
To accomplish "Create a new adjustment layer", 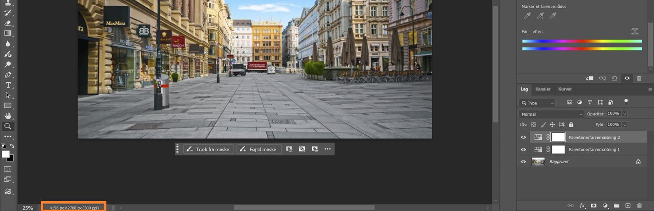I will 605,205.
